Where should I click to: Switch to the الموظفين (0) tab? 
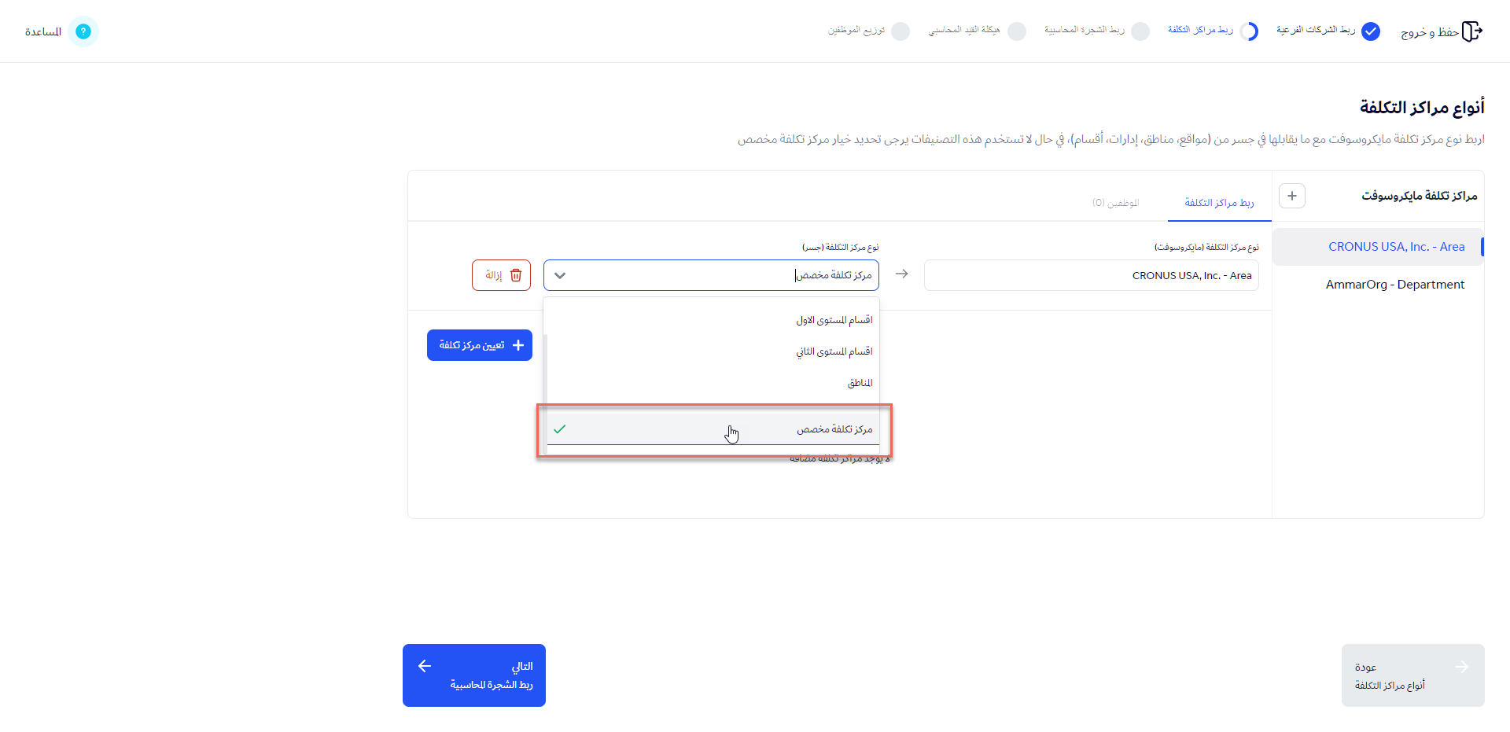pyautogui.click(x=1115, y=203)
